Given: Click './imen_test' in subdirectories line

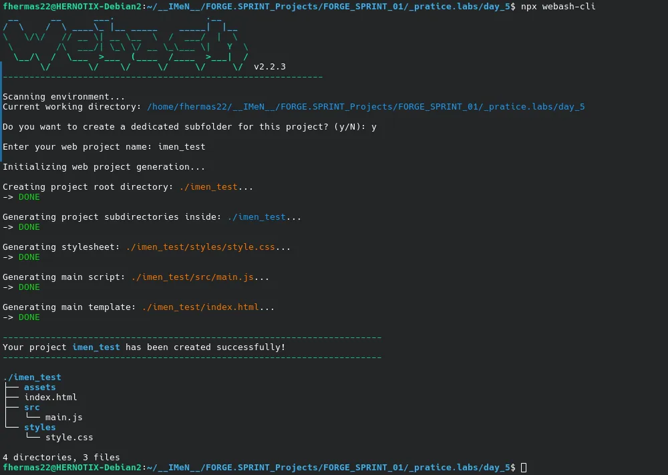Looking at the screenshot, I should point(257,217).
